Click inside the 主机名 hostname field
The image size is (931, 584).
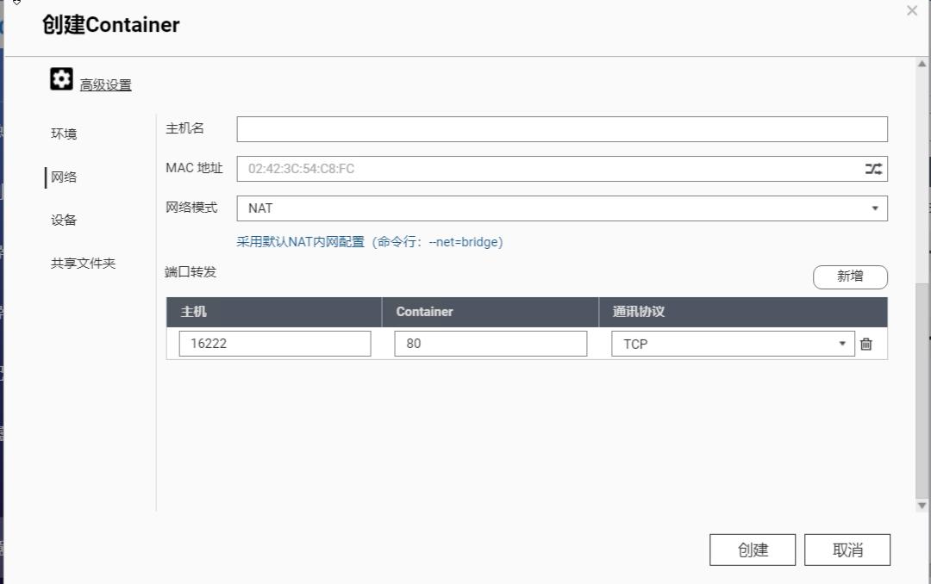(x=560, y=128)
